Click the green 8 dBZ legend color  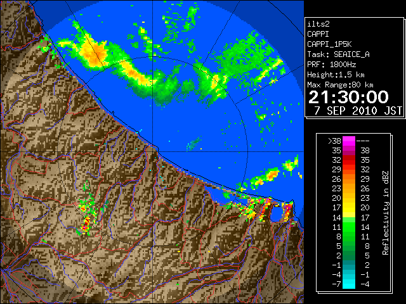(x=349, y=236)
